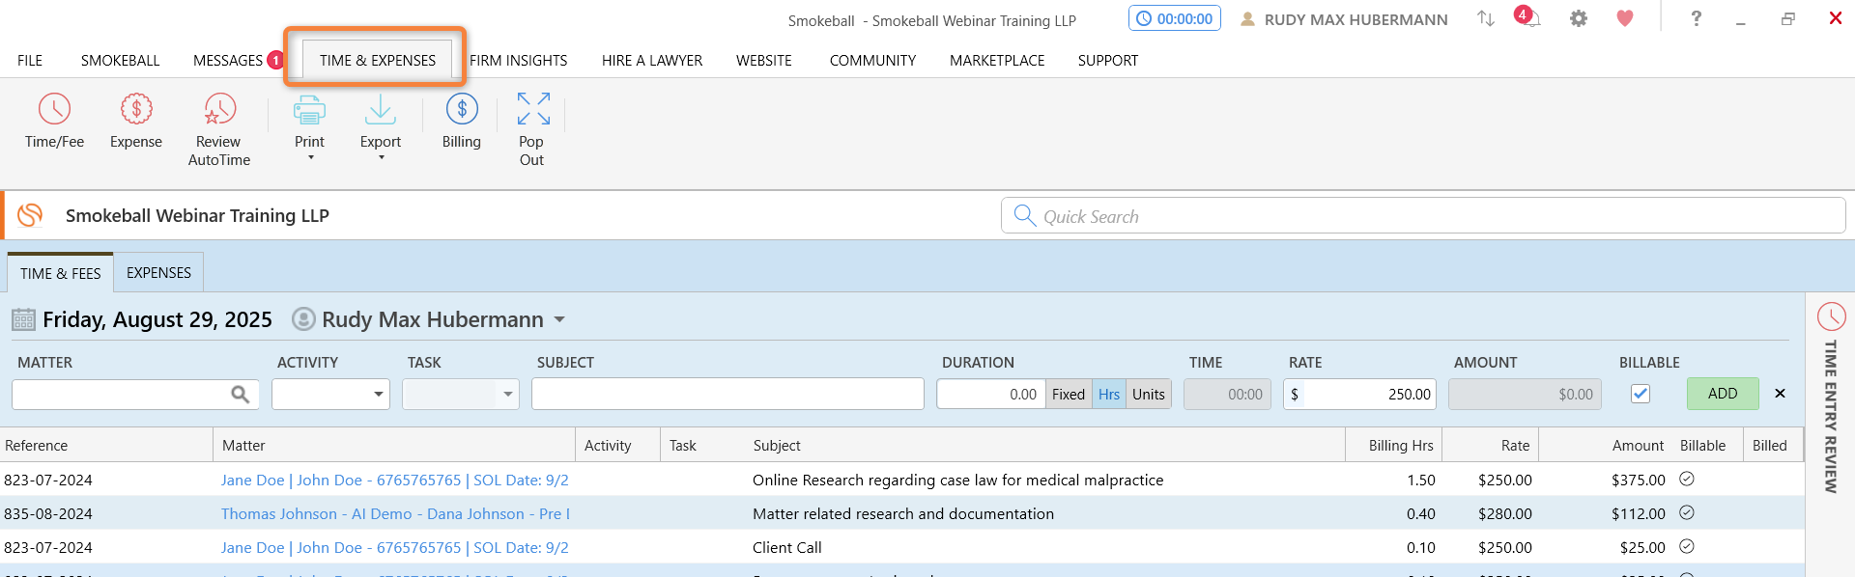Click the Export toolbar icon

point(381,110)
